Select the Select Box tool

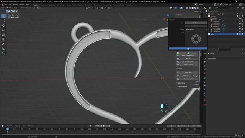(x=3, y=16)
